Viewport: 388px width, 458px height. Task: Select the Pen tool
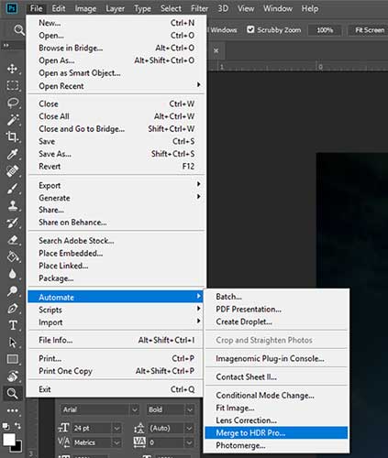(12, 309)
